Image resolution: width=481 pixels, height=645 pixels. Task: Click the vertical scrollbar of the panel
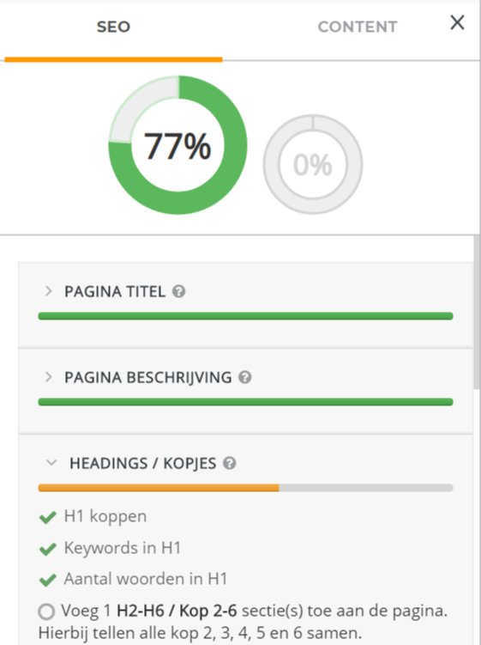(x=477, y=312)
